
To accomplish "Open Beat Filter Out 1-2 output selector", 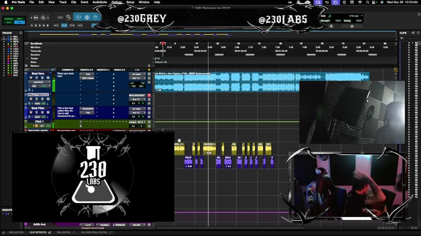I will 137,113.
